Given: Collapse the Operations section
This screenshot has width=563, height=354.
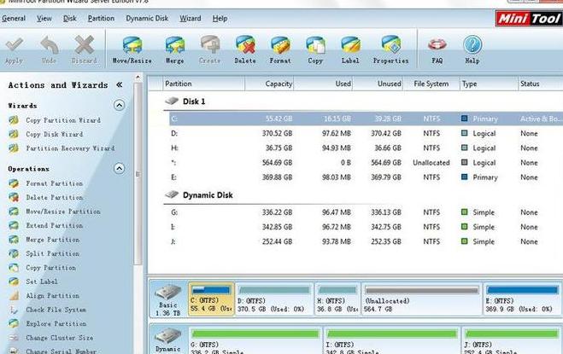Looking at the screenshot, I should pos(120,168).
